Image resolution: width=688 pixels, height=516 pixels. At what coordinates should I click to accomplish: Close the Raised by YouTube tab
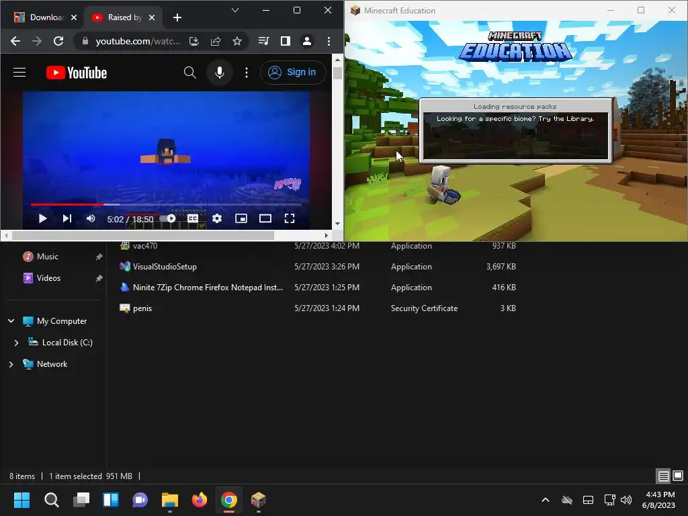(x=152, y=17)
